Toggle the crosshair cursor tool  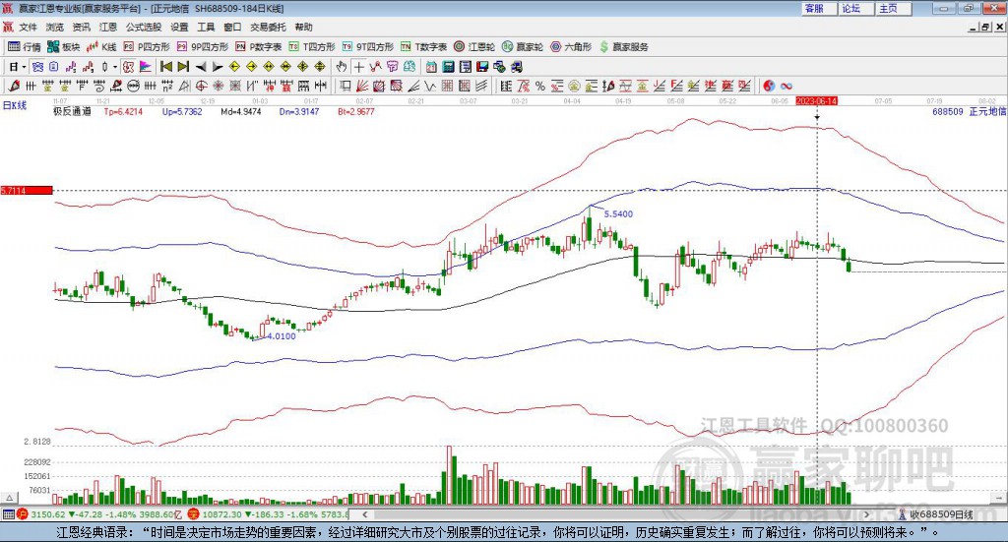tap(358, 67)
